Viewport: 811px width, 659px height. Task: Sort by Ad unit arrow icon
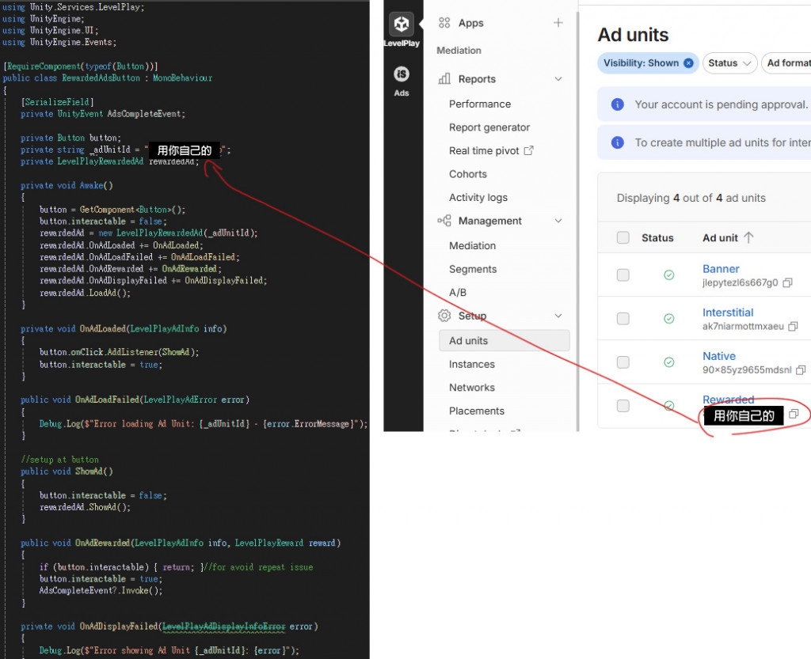point(748,237)
